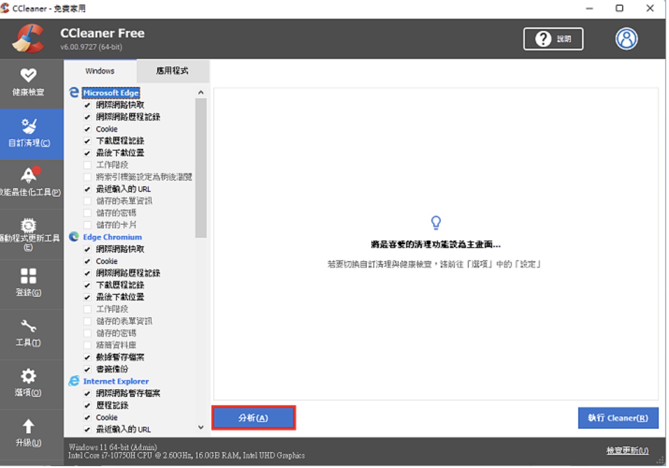Open the 工具 wrench icon in sidebar
Image resolution: width=669 pixels, height=468 pixels.
tap(29, 326)
